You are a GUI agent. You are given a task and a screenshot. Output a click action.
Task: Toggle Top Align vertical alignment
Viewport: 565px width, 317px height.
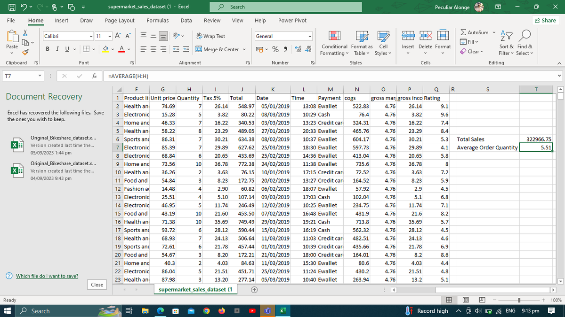point(144,36)
